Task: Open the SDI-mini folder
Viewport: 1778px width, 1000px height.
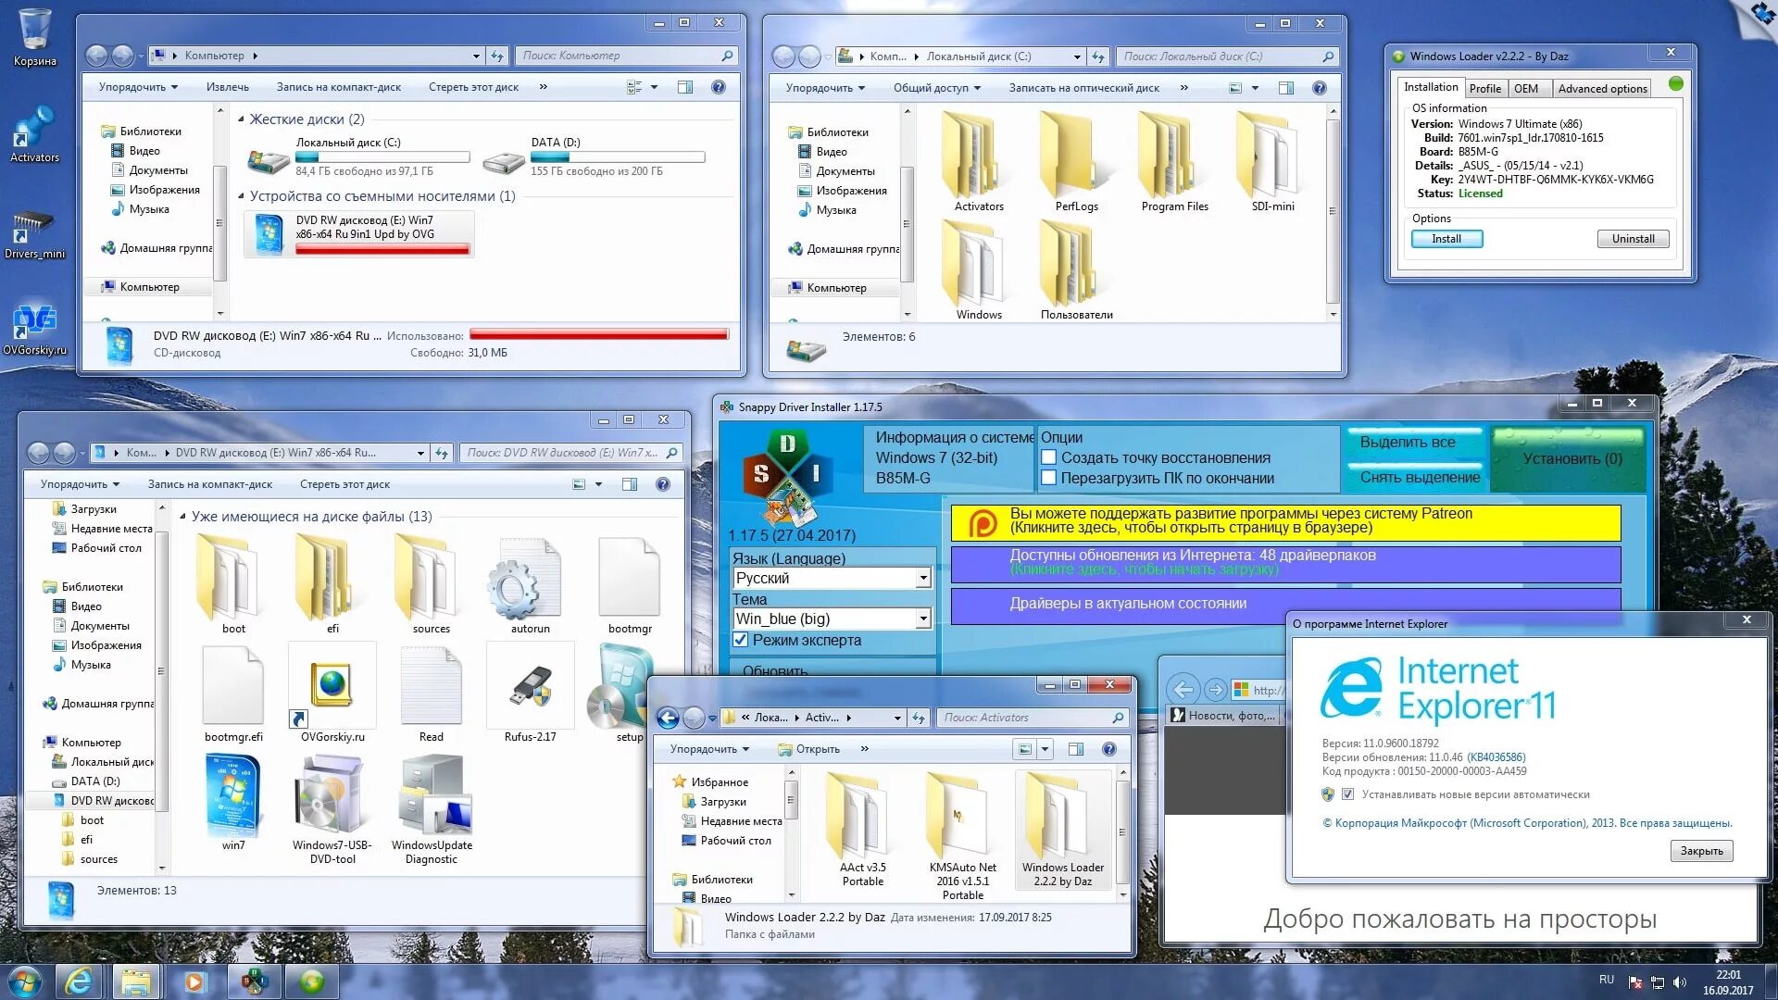Action: (x=1272, y=162)
